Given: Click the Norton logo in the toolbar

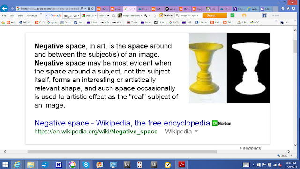Looking at the screenshot, I should click(166, 15).
